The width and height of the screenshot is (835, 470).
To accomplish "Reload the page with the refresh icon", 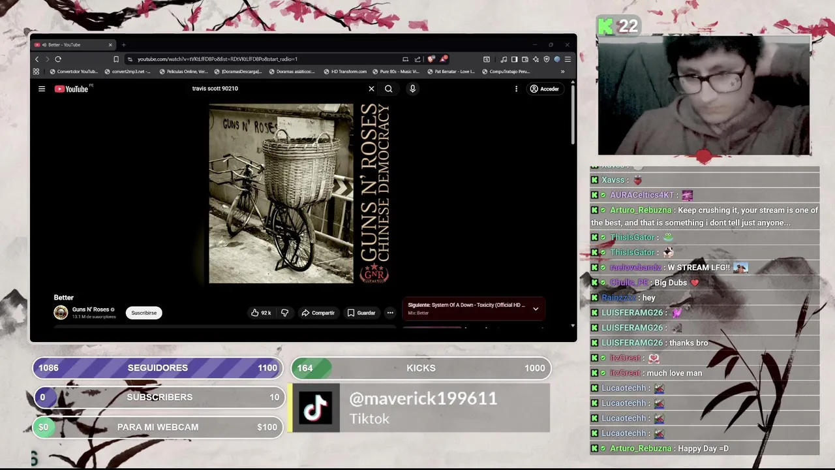I will click(x=58, y=59).
